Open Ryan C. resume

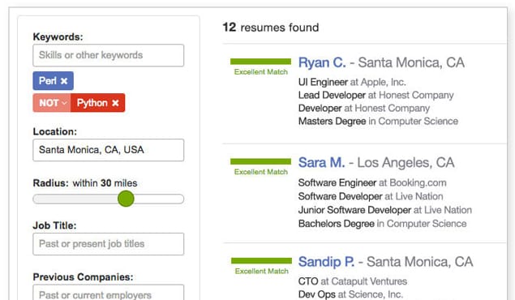pyautogui.click(x=322, y=62)
